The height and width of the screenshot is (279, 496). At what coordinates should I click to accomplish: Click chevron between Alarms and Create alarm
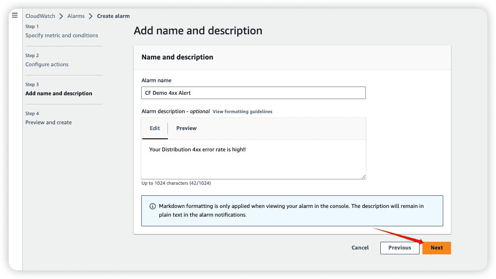[90, 16]
